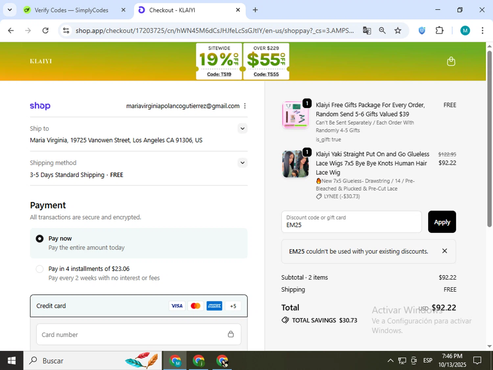Click the KLAIYI store logo
Viewport: 493px width, 370px height.
pos(41,61)
